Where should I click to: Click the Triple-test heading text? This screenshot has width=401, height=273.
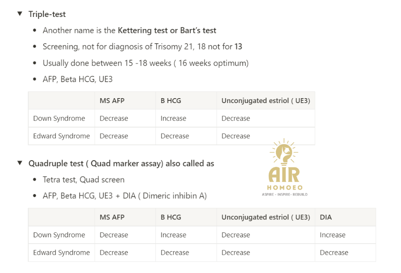[47, 14]
